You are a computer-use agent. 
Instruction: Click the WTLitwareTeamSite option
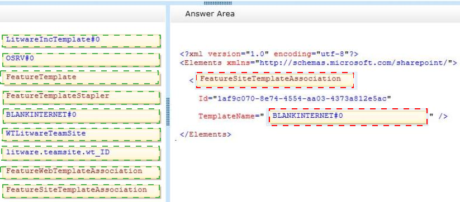(x=81, y=134)
